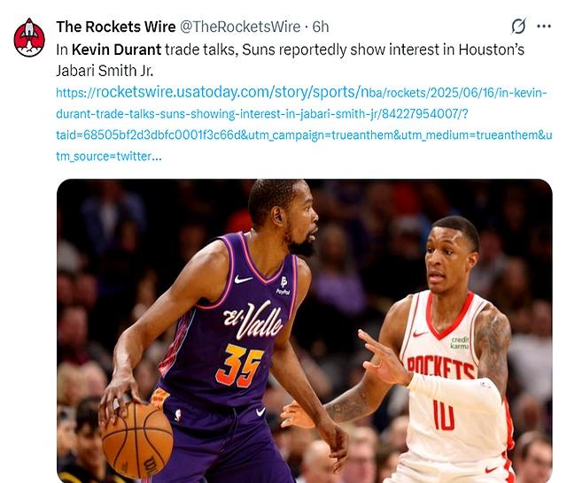This screenshot has height=483, width=567.
Task: Click the durant-trade-talks-suns URL line
Action: pyautogui.click(x=262, y=114)
